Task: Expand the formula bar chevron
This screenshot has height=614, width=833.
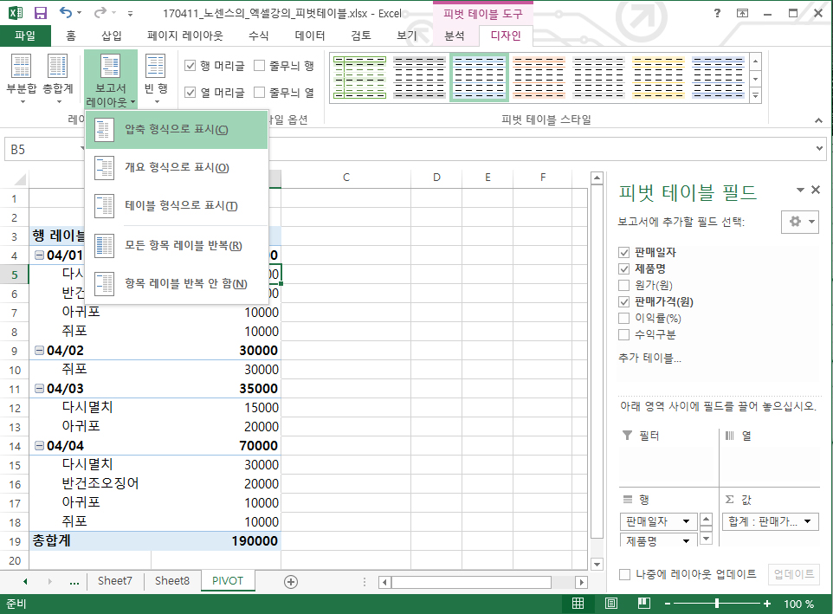Action: pos(820,149)
